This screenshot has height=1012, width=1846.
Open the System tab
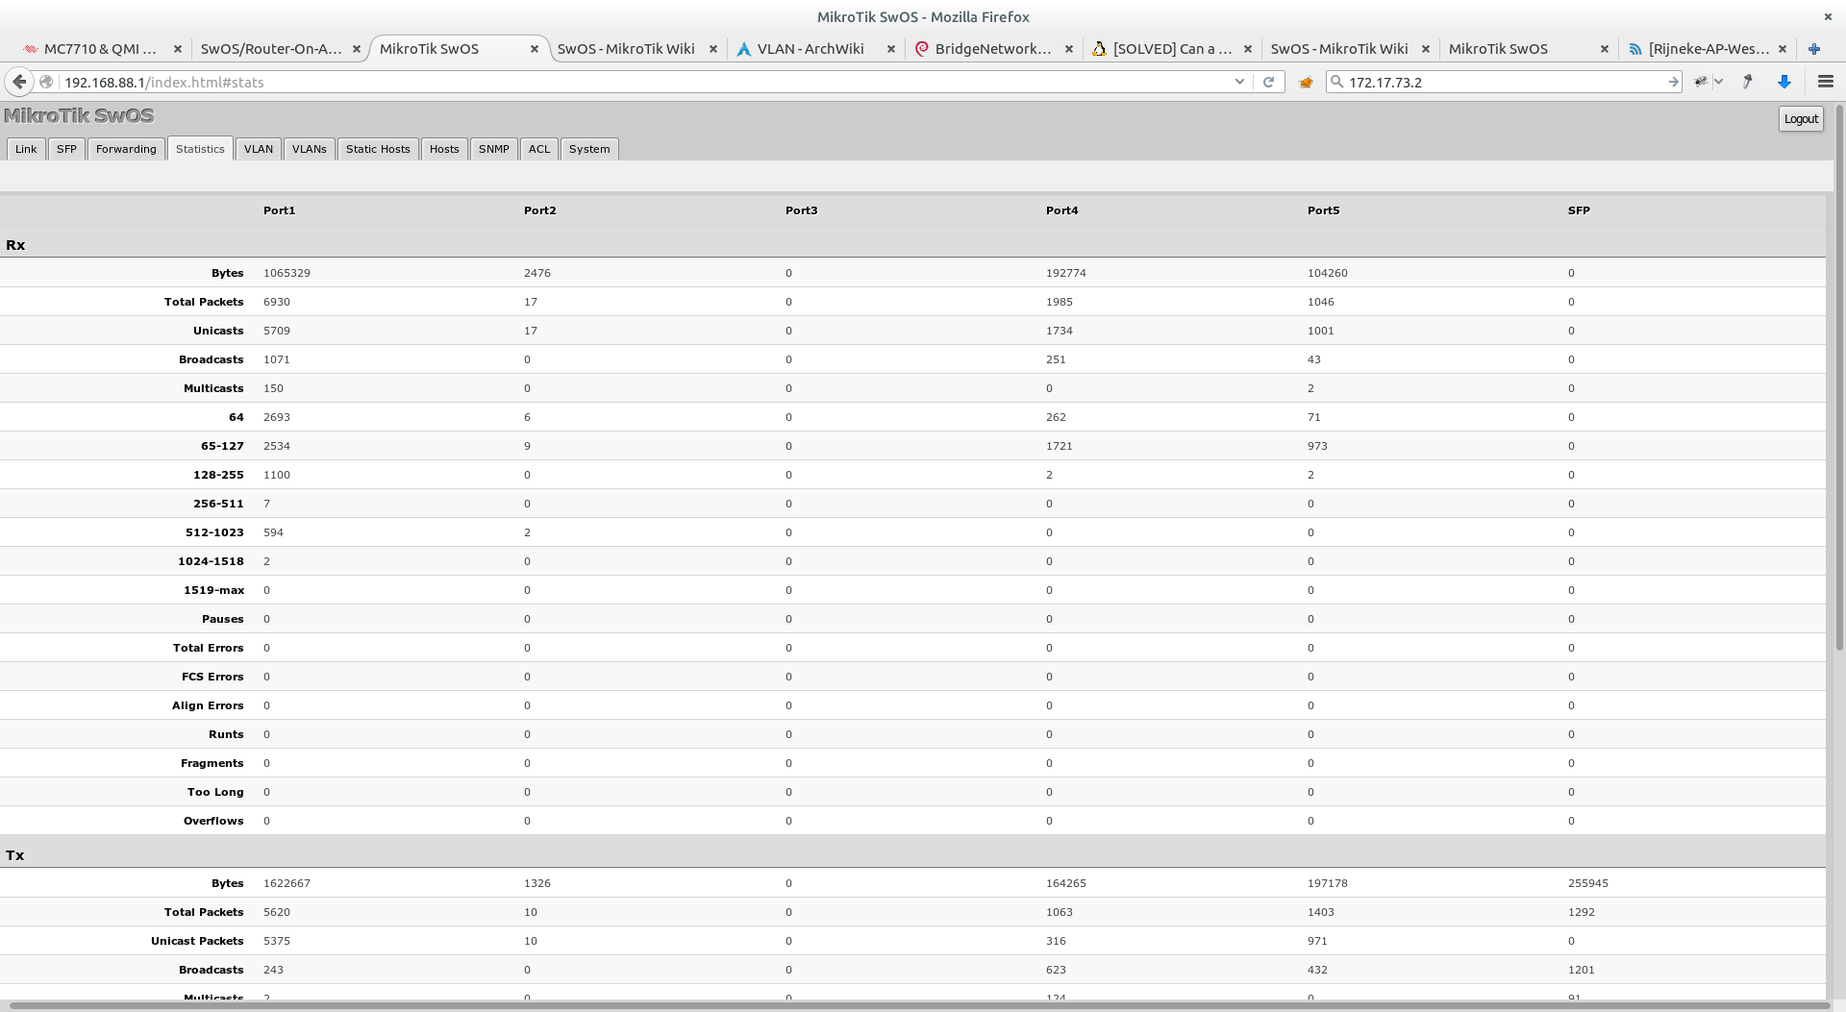(588, 149)
